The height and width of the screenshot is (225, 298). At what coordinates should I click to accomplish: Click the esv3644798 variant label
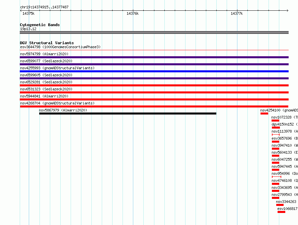60,47
